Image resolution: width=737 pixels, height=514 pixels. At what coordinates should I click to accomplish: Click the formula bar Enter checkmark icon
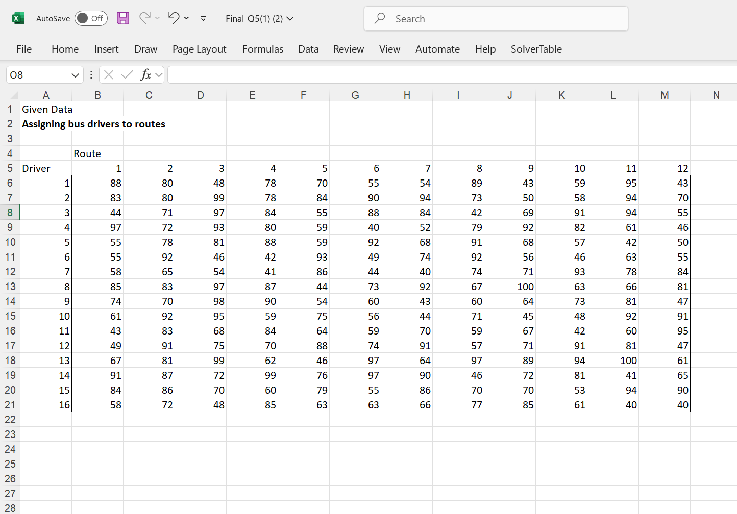click(127, 75)
